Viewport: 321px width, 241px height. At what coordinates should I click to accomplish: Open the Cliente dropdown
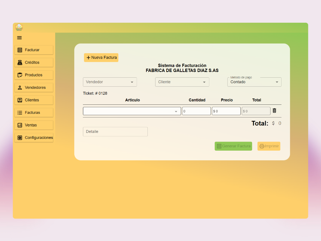click(182, 82)
